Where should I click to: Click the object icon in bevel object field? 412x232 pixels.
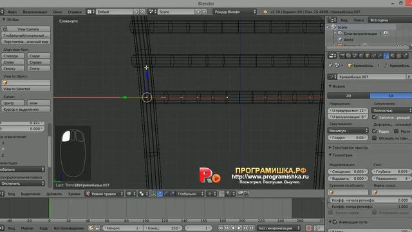[375, 192]
